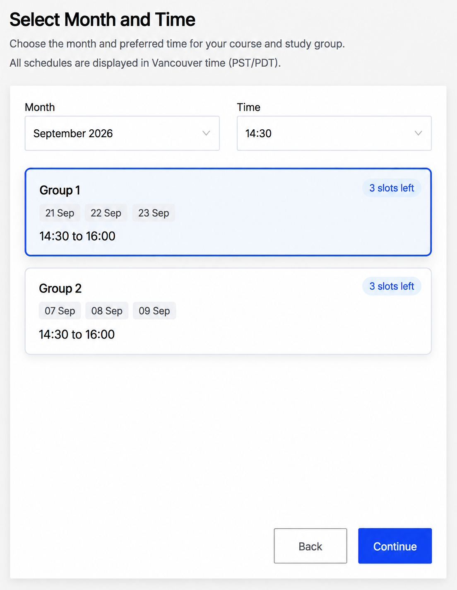Image resolution: width=457 pixels, height=590 pixels.
Task: Click the 'Month' field label
Action: click(40, 107)
